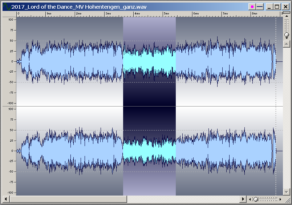Click the 8mn mark on the time ruler
The image size is (292, 205).
pos(254,13)
